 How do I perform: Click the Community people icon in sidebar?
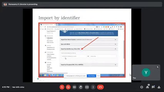tap(45, 52)
